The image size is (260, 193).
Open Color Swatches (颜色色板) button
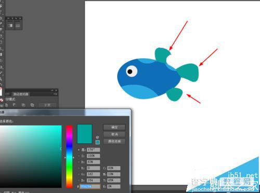(x=114, y=141)
